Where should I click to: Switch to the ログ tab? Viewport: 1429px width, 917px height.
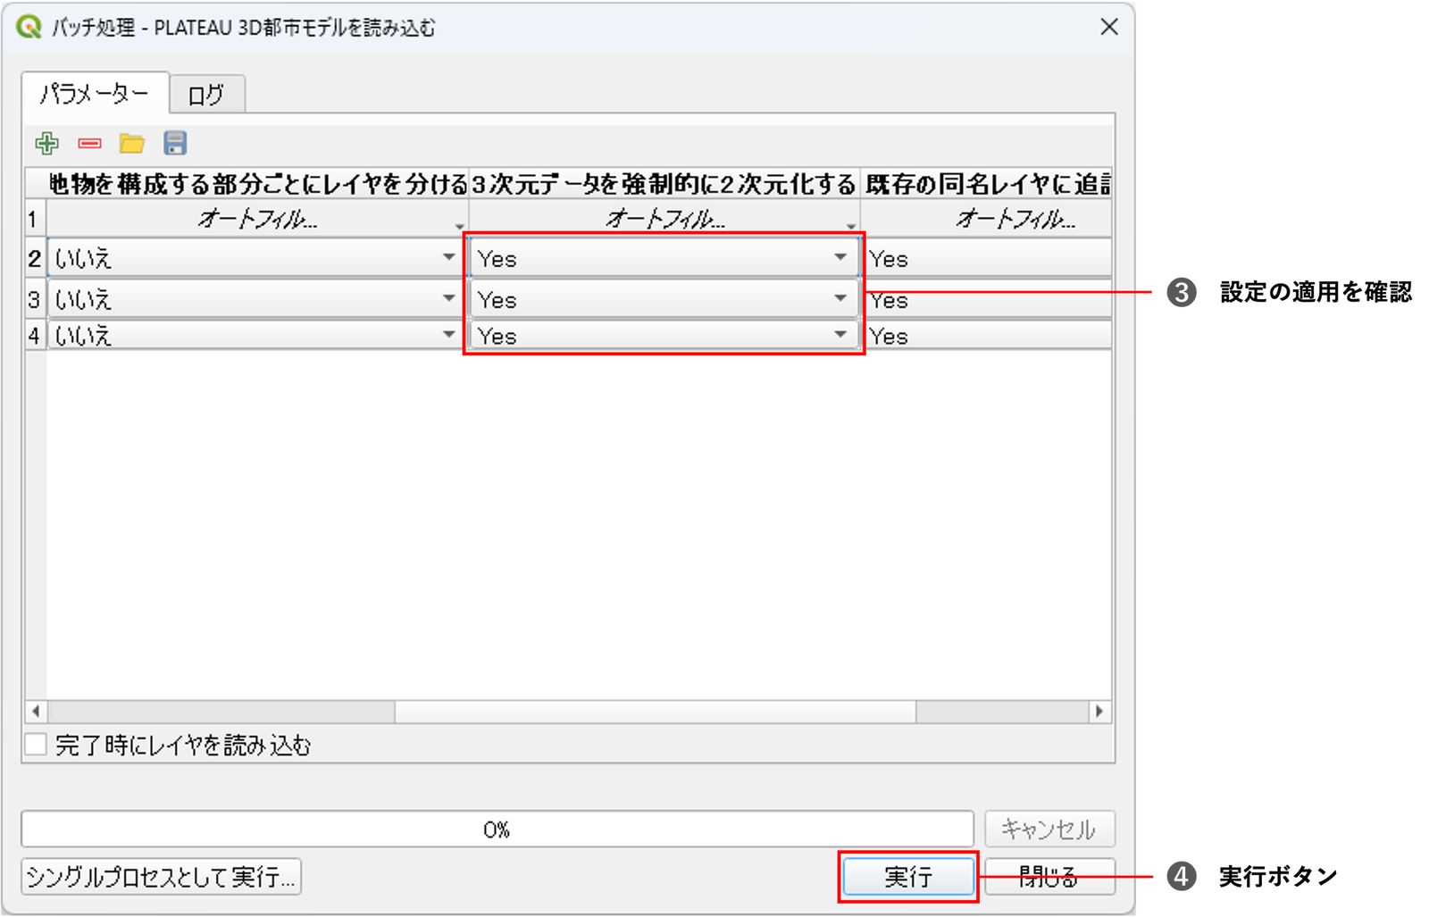(206, 95)
